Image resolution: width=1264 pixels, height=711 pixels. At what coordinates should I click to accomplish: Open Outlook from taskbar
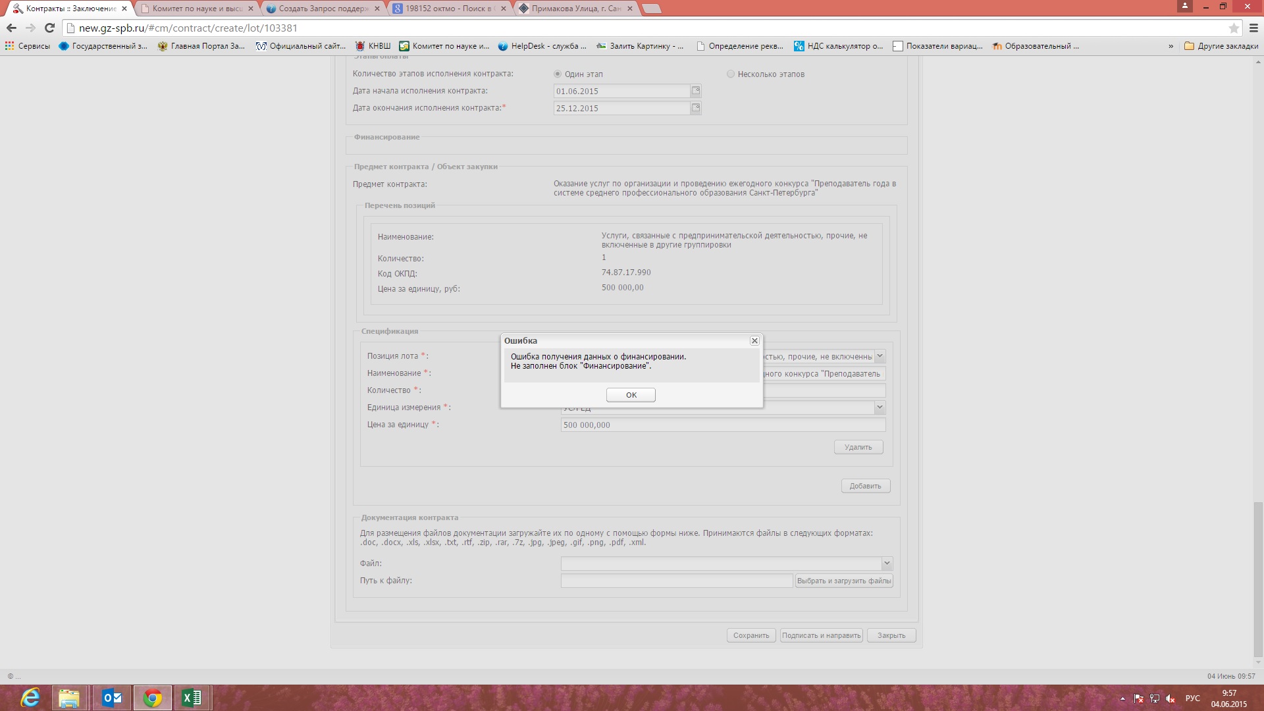coord(112,697)
